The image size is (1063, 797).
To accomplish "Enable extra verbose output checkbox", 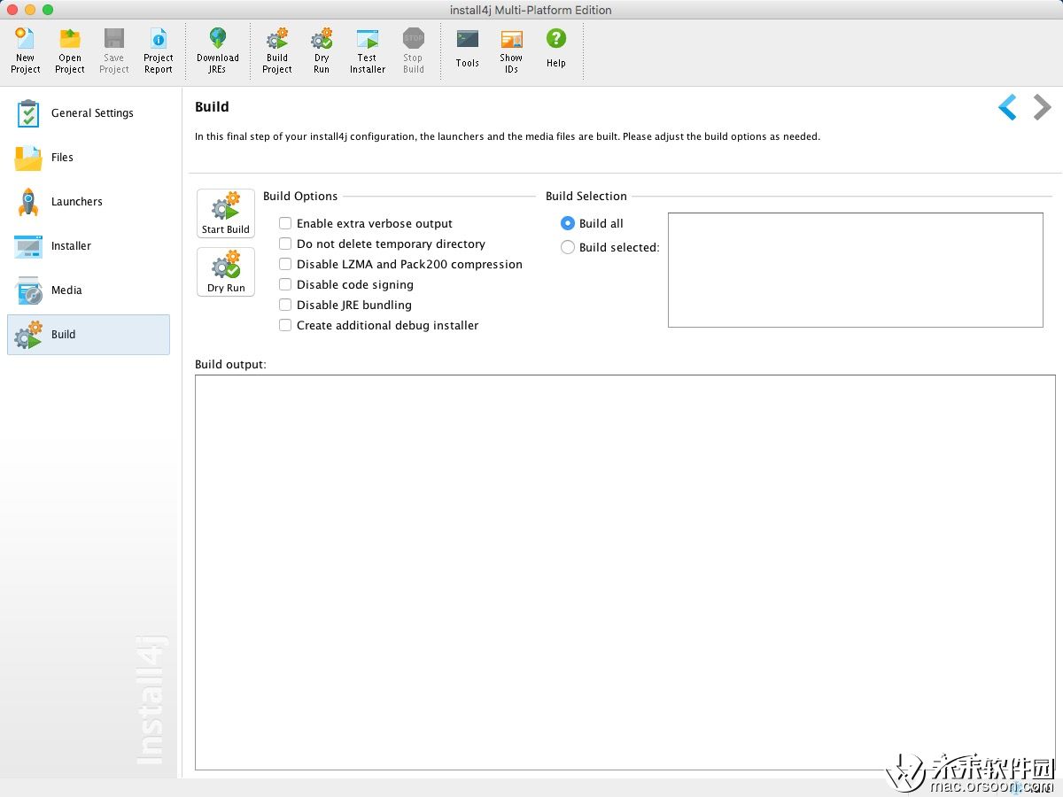I will click(x=285, y=223).
